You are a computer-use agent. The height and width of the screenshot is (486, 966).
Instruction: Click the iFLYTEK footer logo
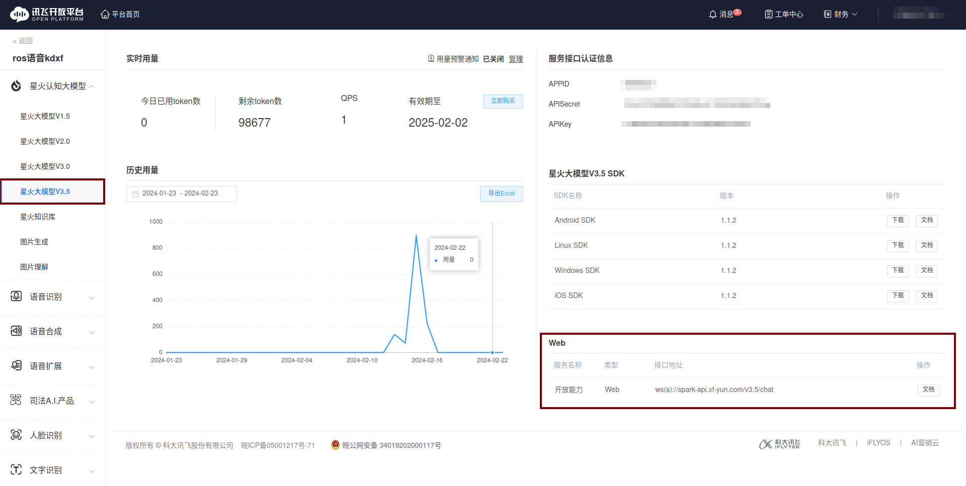tap(779, 444)
